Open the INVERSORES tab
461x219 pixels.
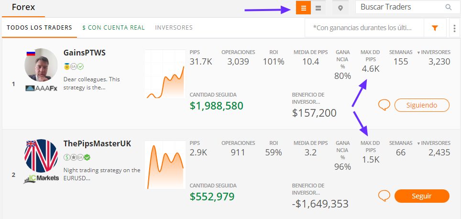(174, 28)
